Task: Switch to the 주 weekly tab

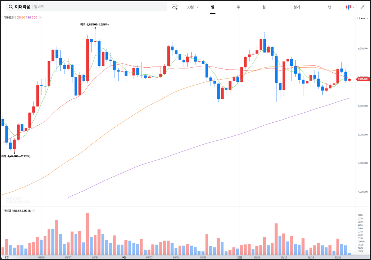Action: 238,7
